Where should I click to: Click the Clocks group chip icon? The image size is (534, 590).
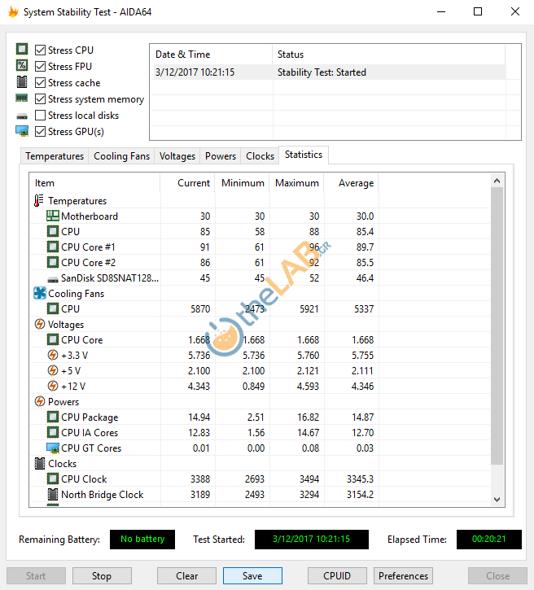(x=40, y=463)
